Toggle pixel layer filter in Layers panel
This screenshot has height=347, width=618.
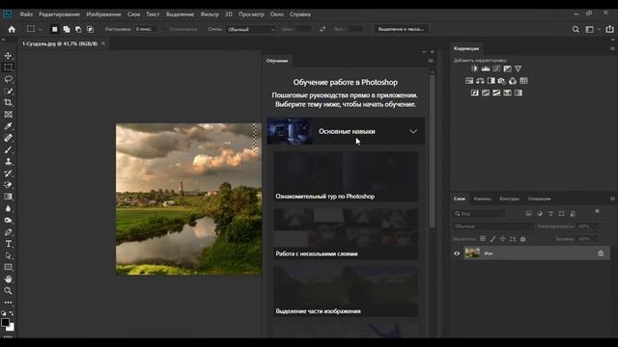[x=528, y=213]
